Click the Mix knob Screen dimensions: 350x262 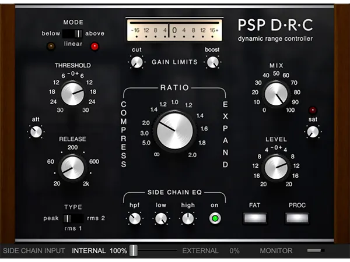point(276,94)
